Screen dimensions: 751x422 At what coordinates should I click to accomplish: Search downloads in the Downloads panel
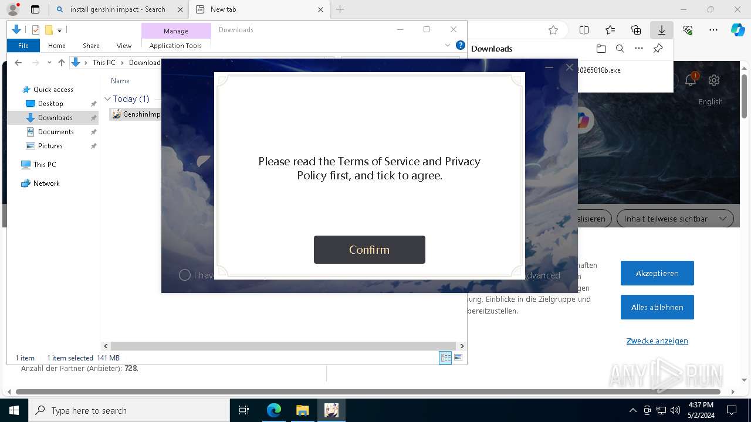[x=620, y=49]
